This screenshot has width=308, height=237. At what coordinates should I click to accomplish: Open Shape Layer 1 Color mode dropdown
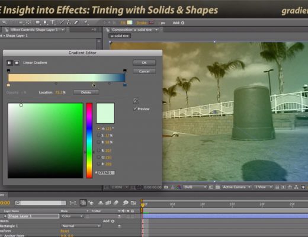(x=72, y=216)
